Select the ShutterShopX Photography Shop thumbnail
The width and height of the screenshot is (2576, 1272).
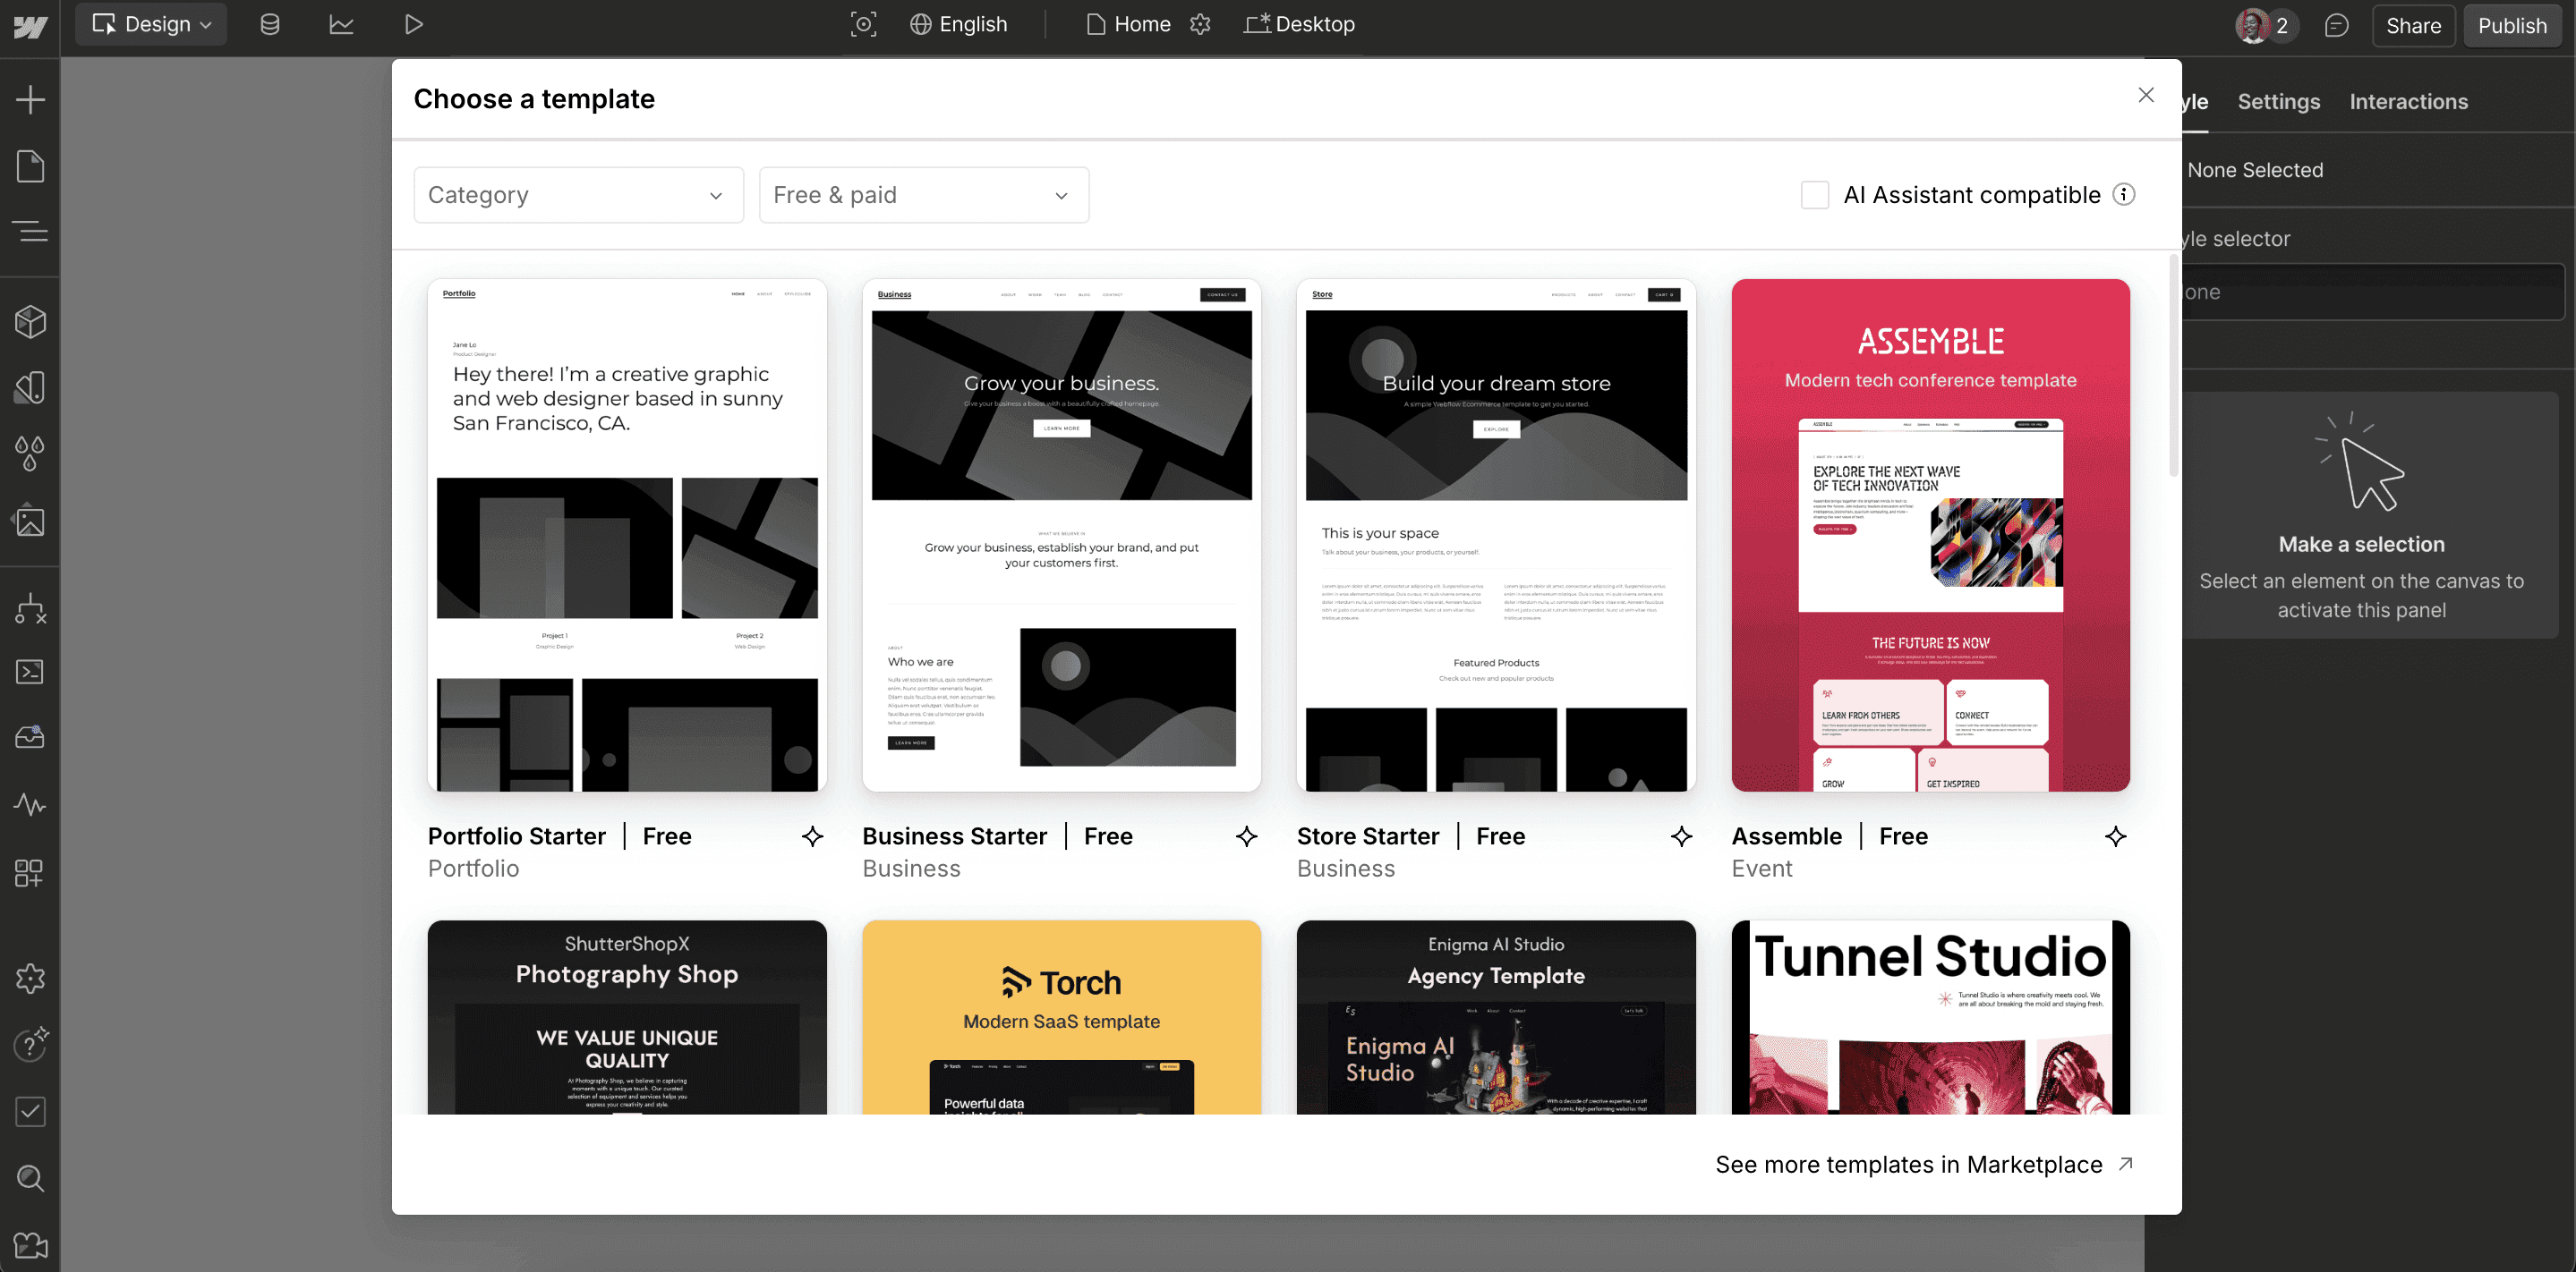627,1017
